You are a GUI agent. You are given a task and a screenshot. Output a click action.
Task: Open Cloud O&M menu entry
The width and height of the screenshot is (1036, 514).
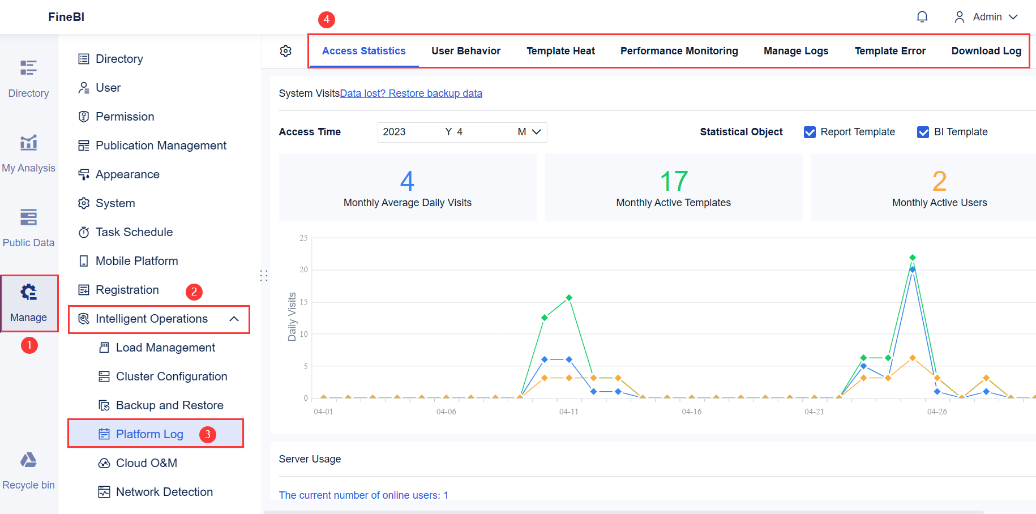click(x=146, y=463)
